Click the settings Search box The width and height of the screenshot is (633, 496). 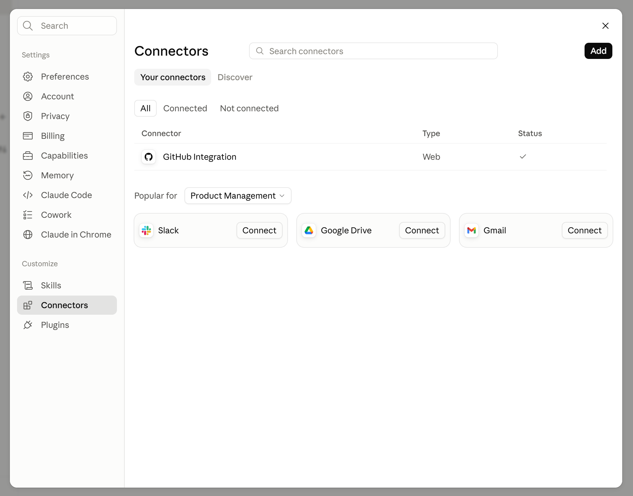point(67,26)
